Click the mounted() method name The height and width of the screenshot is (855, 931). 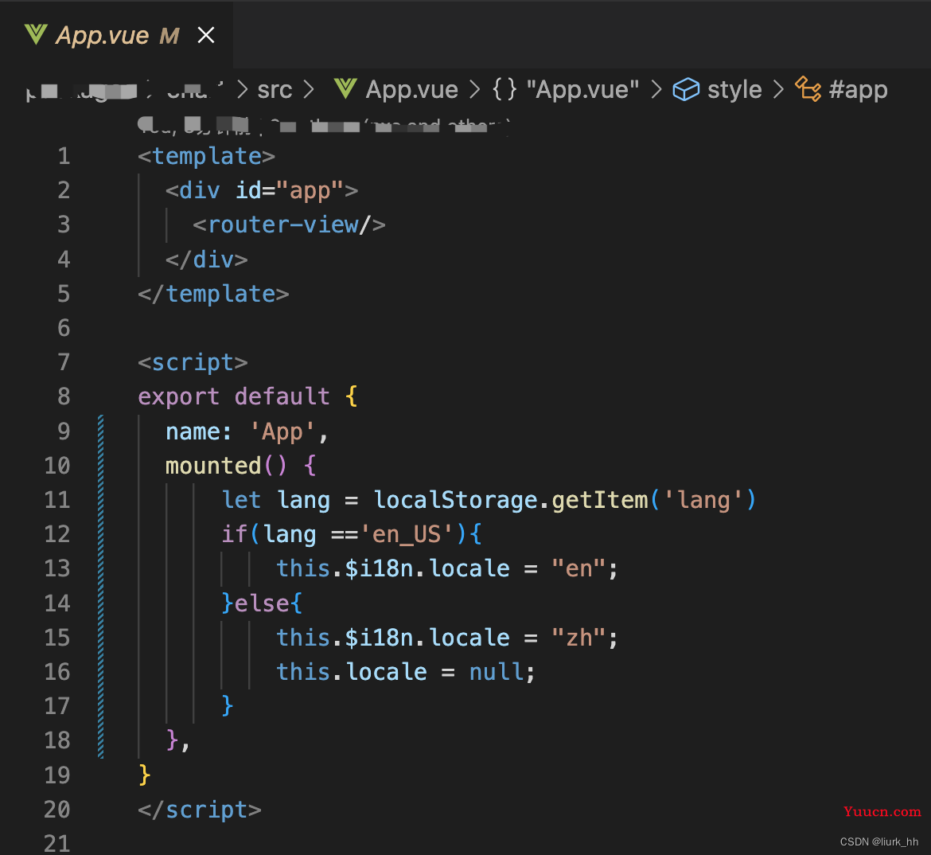pyautogui.click(x=213, y=465)
